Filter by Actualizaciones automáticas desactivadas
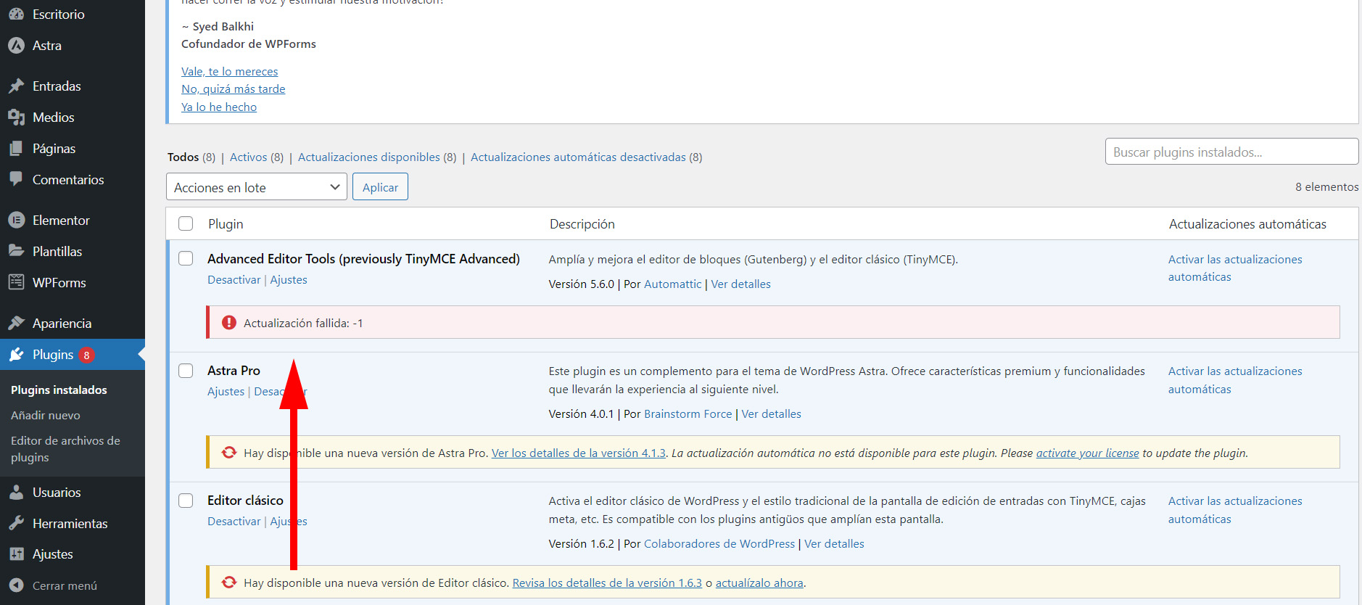This screenshot has height=605, width=1362. (578, 157)
